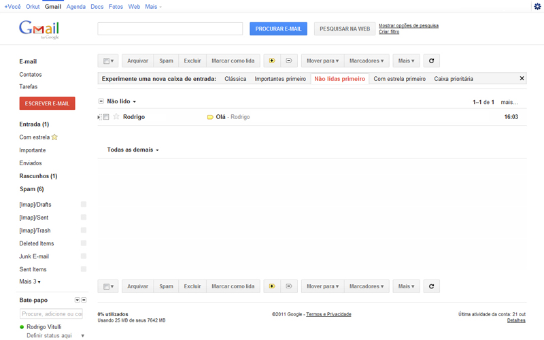Click the green status dot for Rodrigo Vitulli
Image resolution: width=544 pixels, height=340 pixels.
(22, 327)
